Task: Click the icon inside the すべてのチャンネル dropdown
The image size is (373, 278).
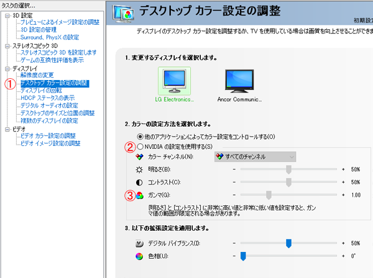Action: pos(219,156)
